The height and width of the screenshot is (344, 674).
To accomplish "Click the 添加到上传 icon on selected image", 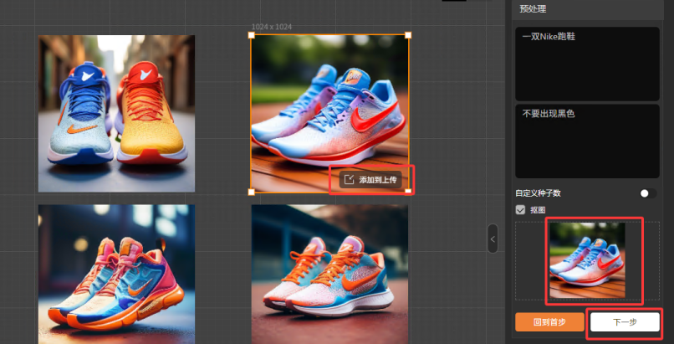I will pyautogui.click(x=350, y=180).
